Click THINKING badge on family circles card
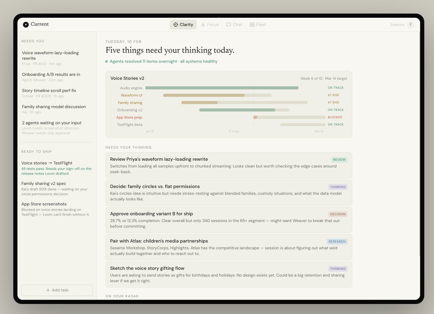 338,187
